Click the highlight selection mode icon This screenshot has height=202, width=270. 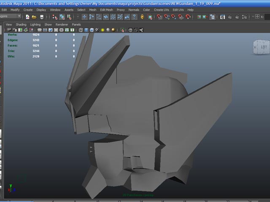pos(150,17)
